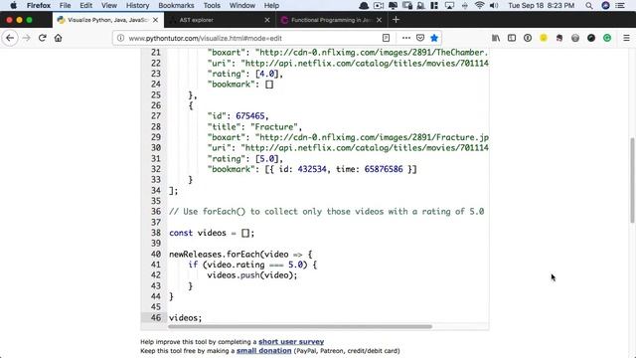The height and width of the screenshot is (358, 636).
Task: Open the Window menu
Action: (x=242, y=6)
